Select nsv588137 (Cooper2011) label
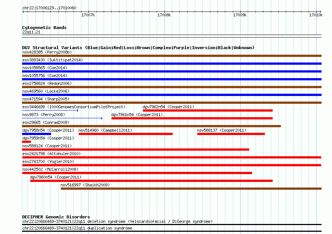This screenshot has width=332, height=234. [x=222, y=130]
